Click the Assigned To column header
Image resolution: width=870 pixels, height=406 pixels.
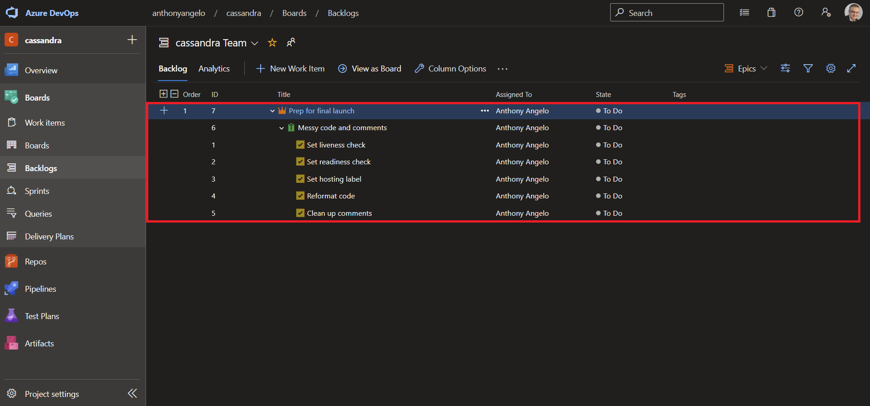click(x=514, y=94)
